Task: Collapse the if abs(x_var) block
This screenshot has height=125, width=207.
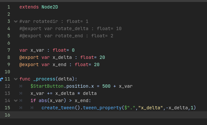Action: pyautogui.click(x=16, y=101)
